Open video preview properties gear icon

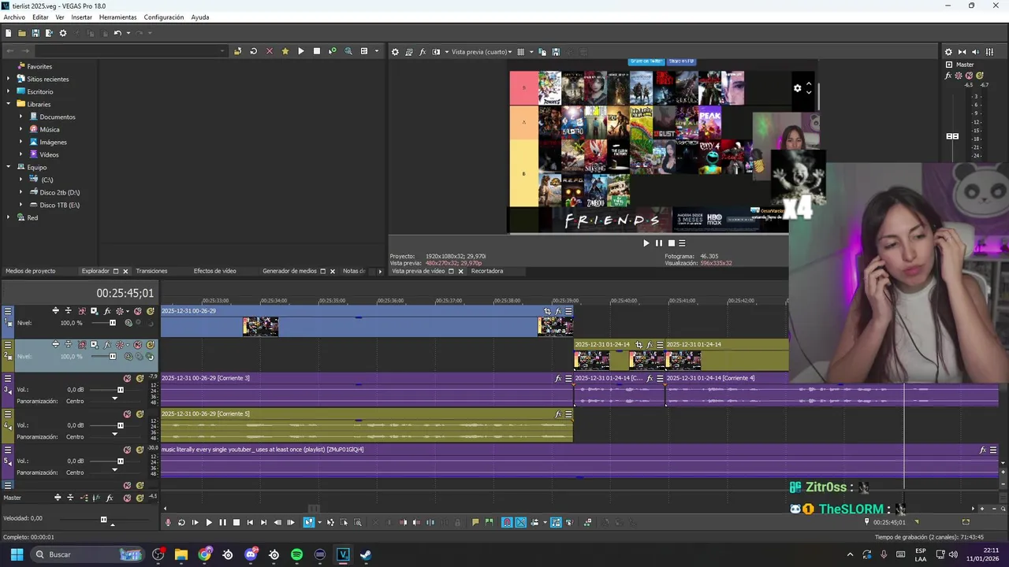(x=395, y=52)
